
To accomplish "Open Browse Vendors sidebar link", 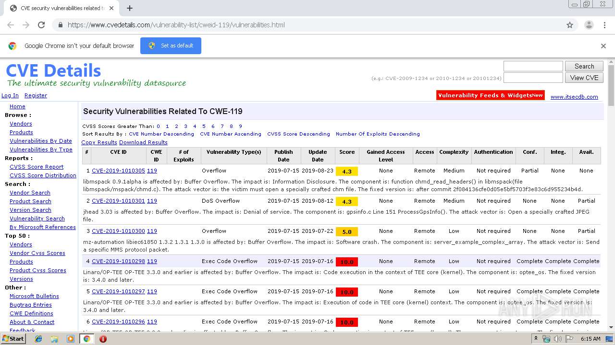I will pyautogui.click(x=21, y=124).
